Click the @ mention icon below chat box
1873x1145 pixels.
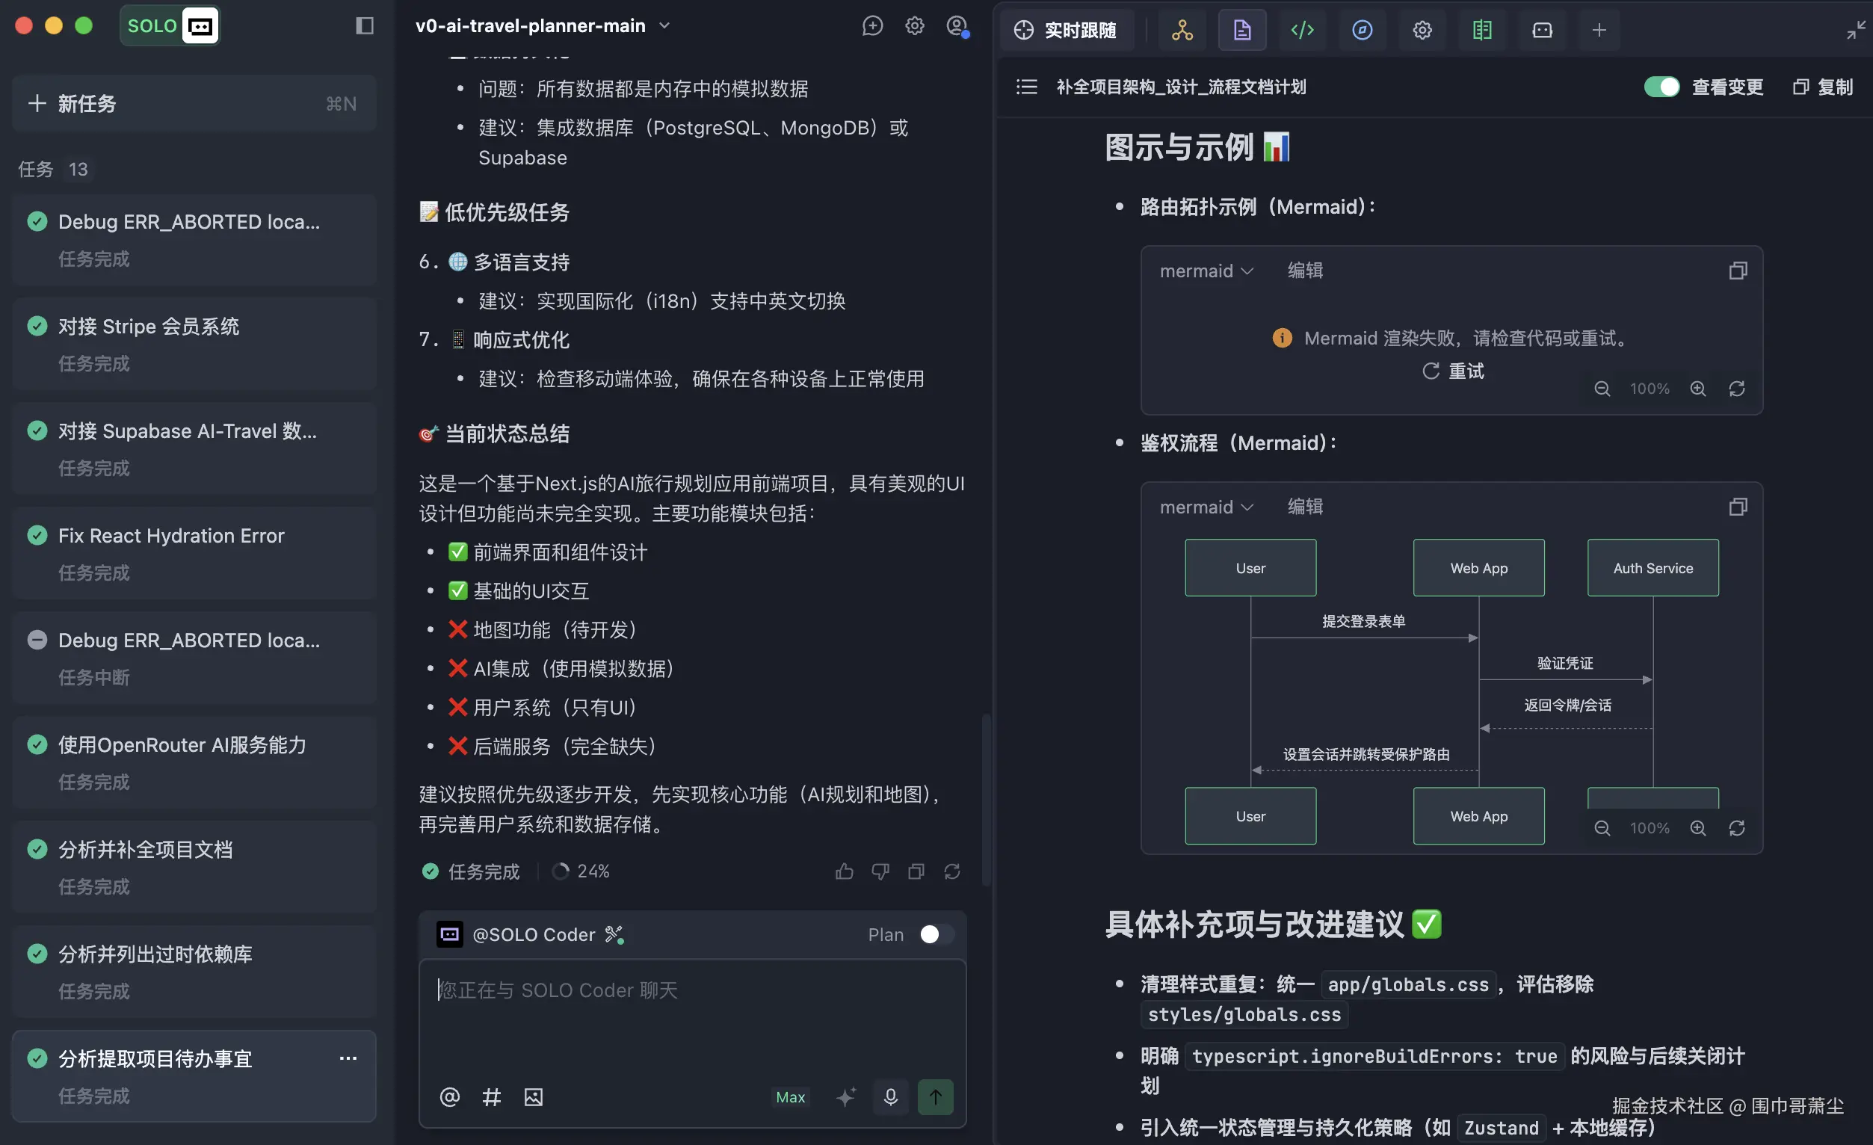(449, 1097)
